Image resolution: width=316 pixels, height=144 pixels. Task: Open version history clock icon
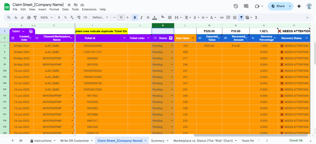tap(236, 6)
